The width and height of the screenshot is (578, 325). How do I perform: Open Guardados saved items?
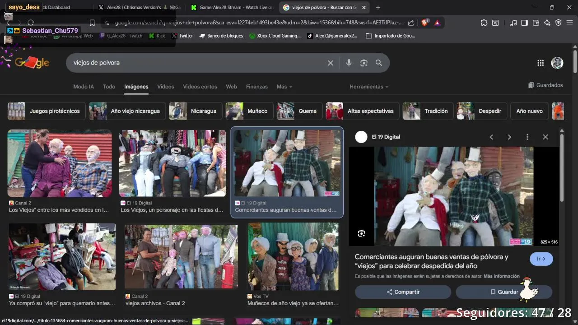(545, 85)
